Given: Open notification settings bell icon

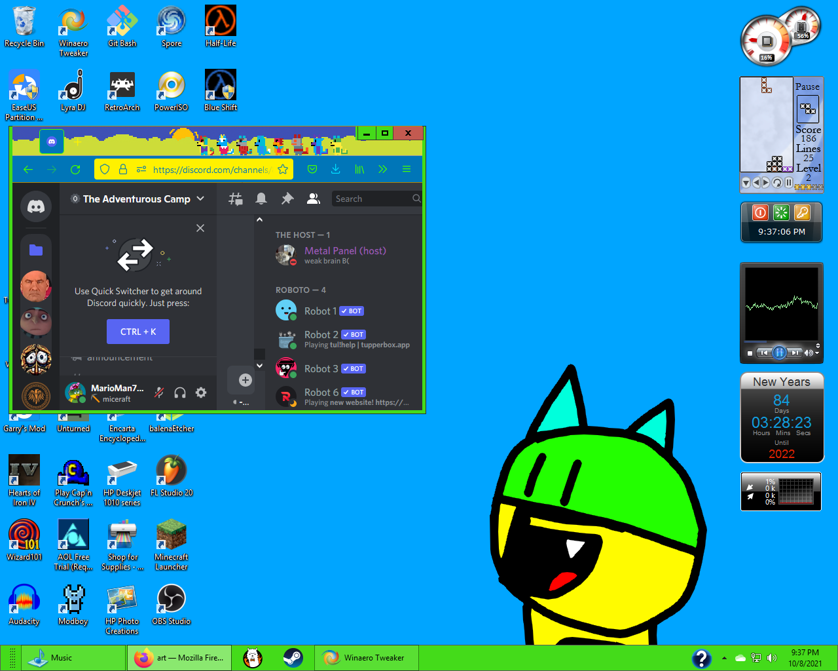Looking at the screenshot, I should point(261,199).
